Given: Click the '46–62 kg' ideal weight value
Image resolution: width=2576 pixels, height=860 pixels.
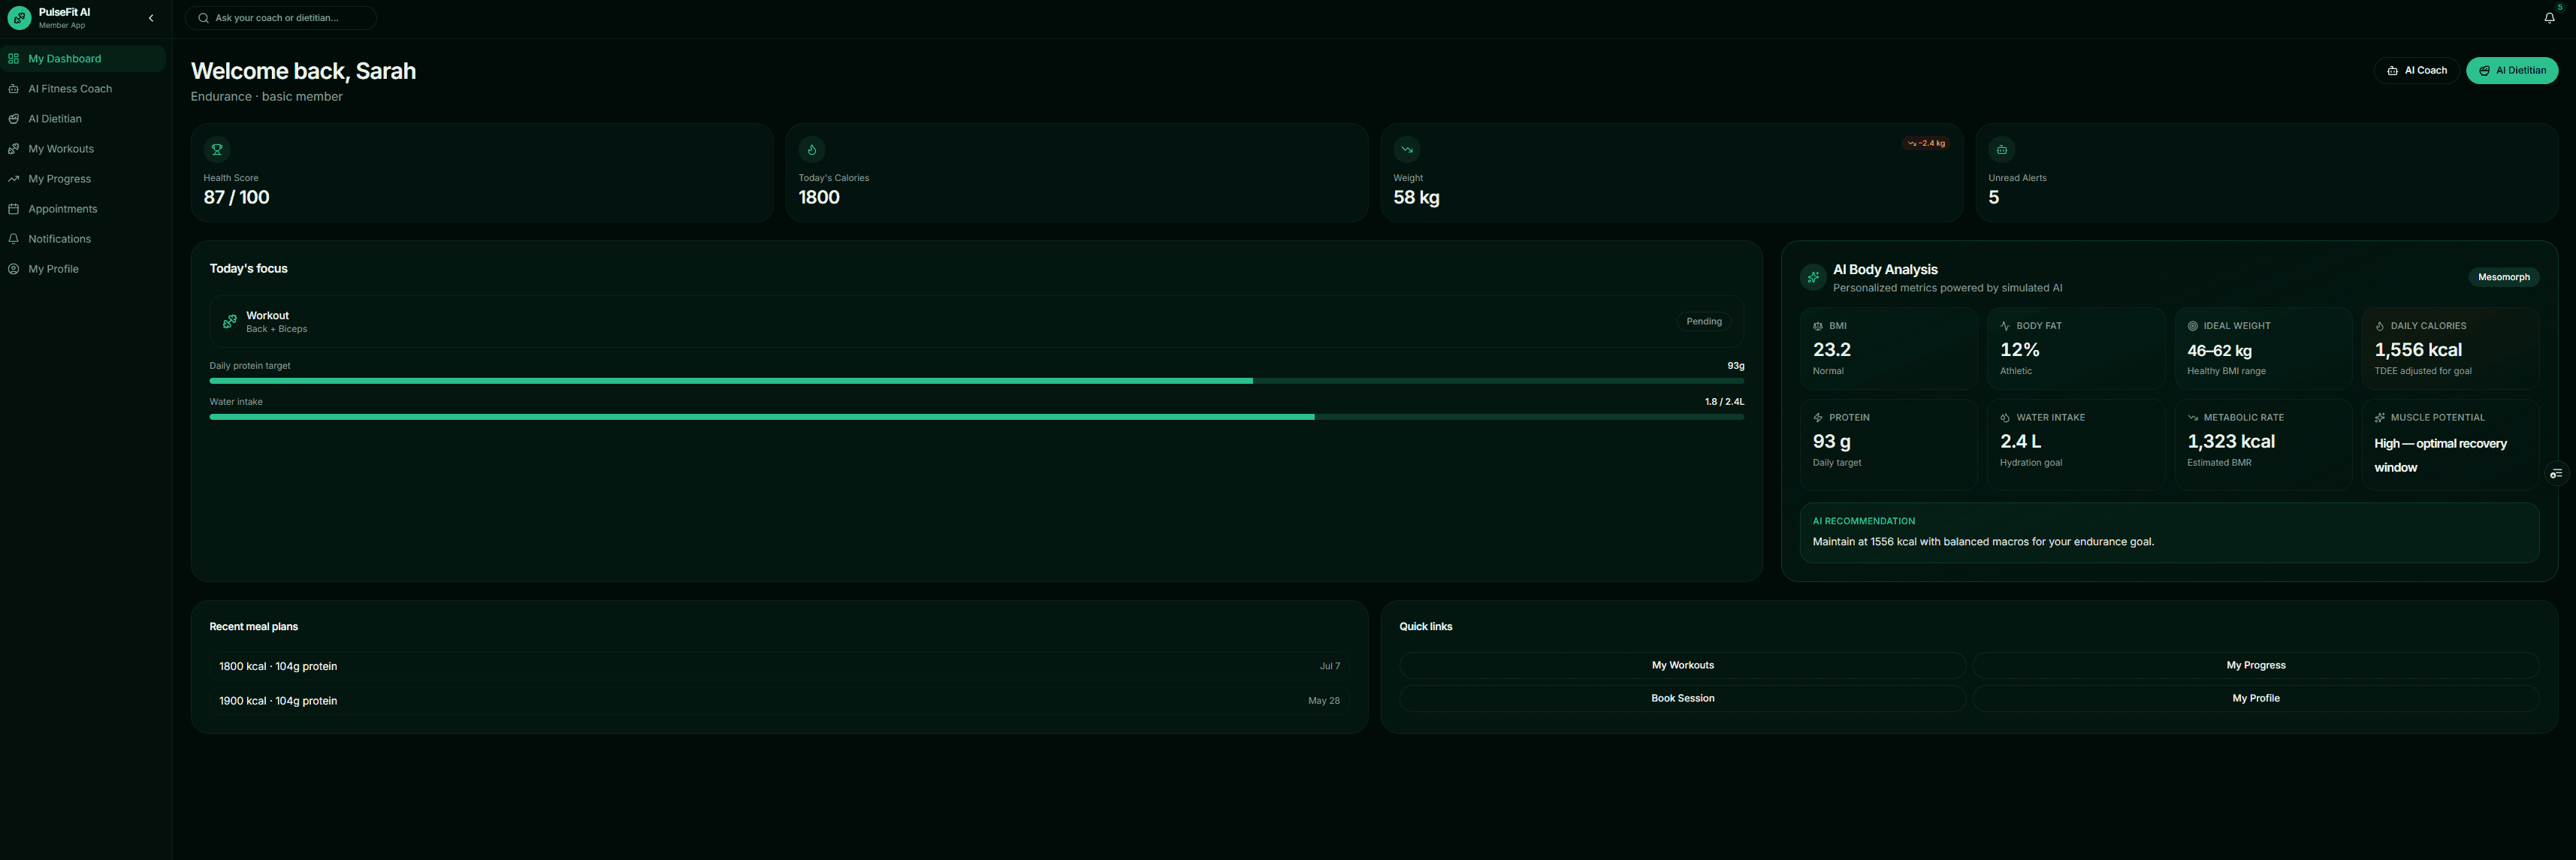Looking at the screenshot, I should click(x=2220, y=351).
